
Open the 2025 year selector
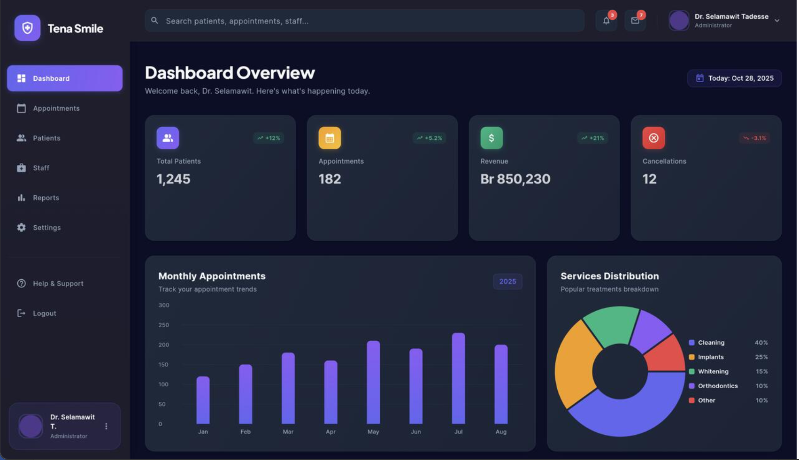507,282
